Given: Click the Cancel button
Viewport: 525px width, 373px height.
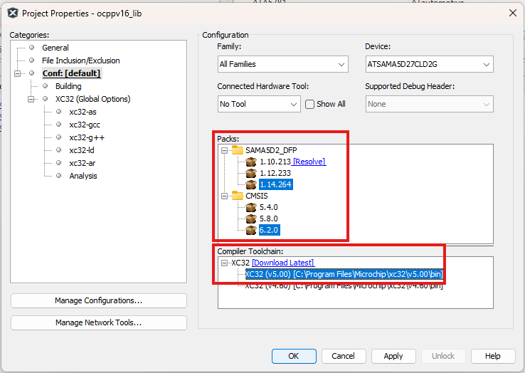Looking at the screenshot, I should 344,356.
